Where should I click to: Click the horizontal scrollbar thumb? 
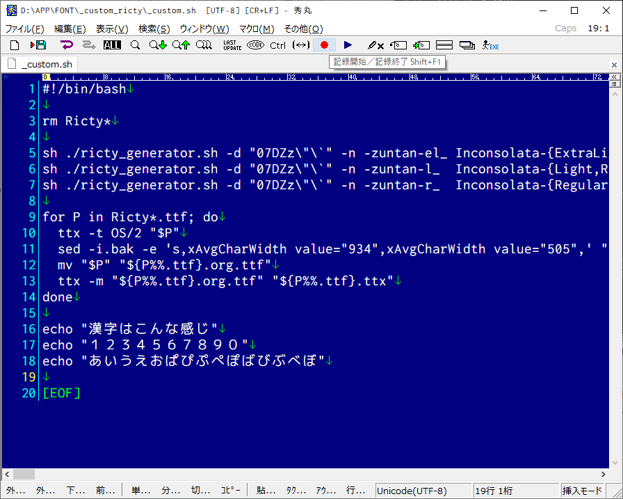[24, 474]
